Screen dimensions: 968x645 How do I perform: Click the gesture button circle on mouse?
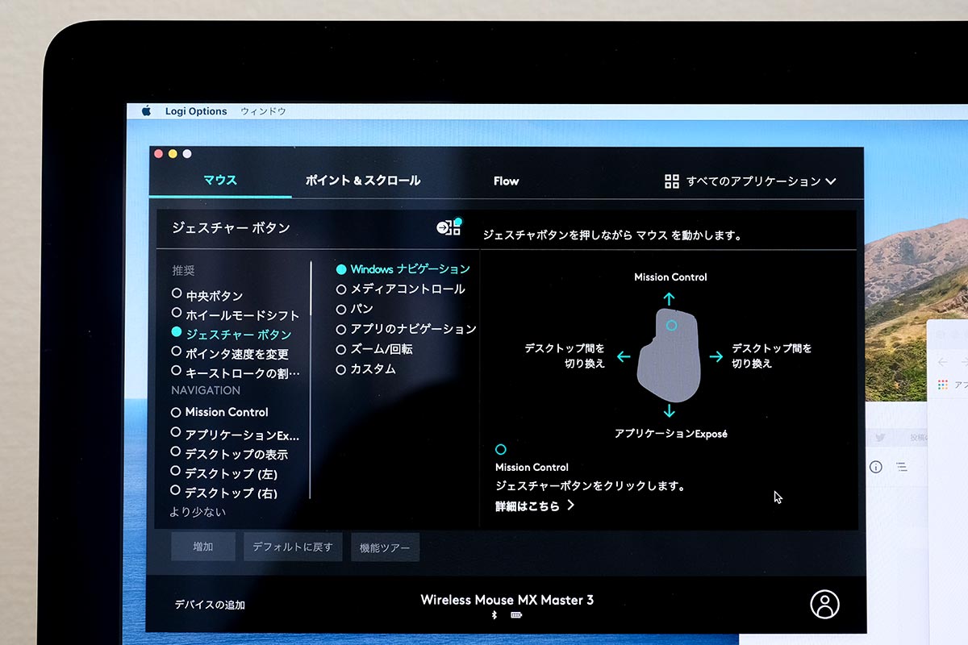point(672,325)
